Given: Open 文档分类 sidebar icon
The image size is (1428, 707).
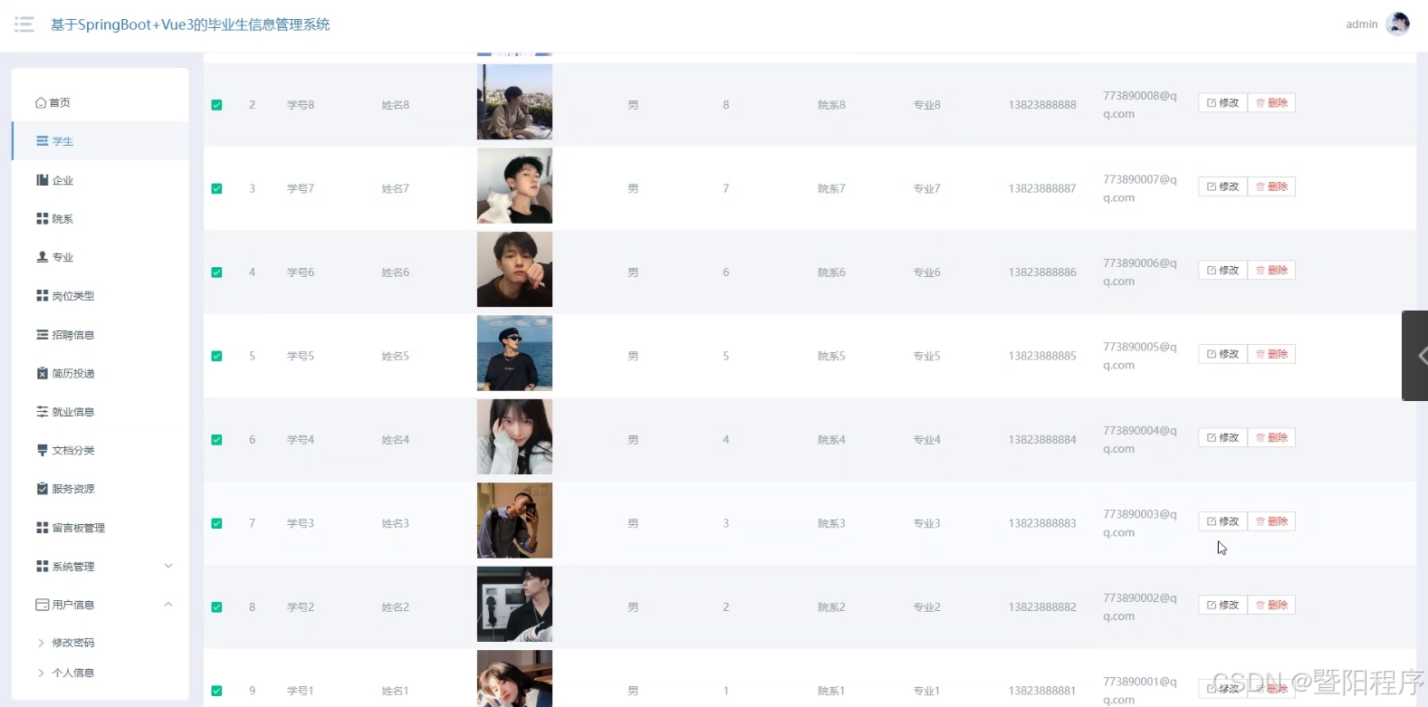Looking at the screenshot, I should pos(42,450).
